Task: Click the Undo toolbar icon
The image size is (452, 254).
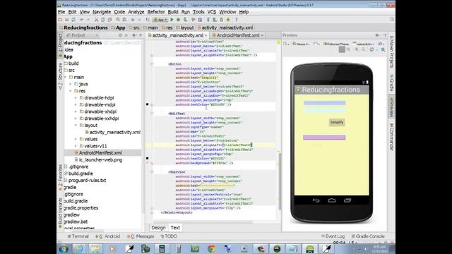Action: (82, 20)
